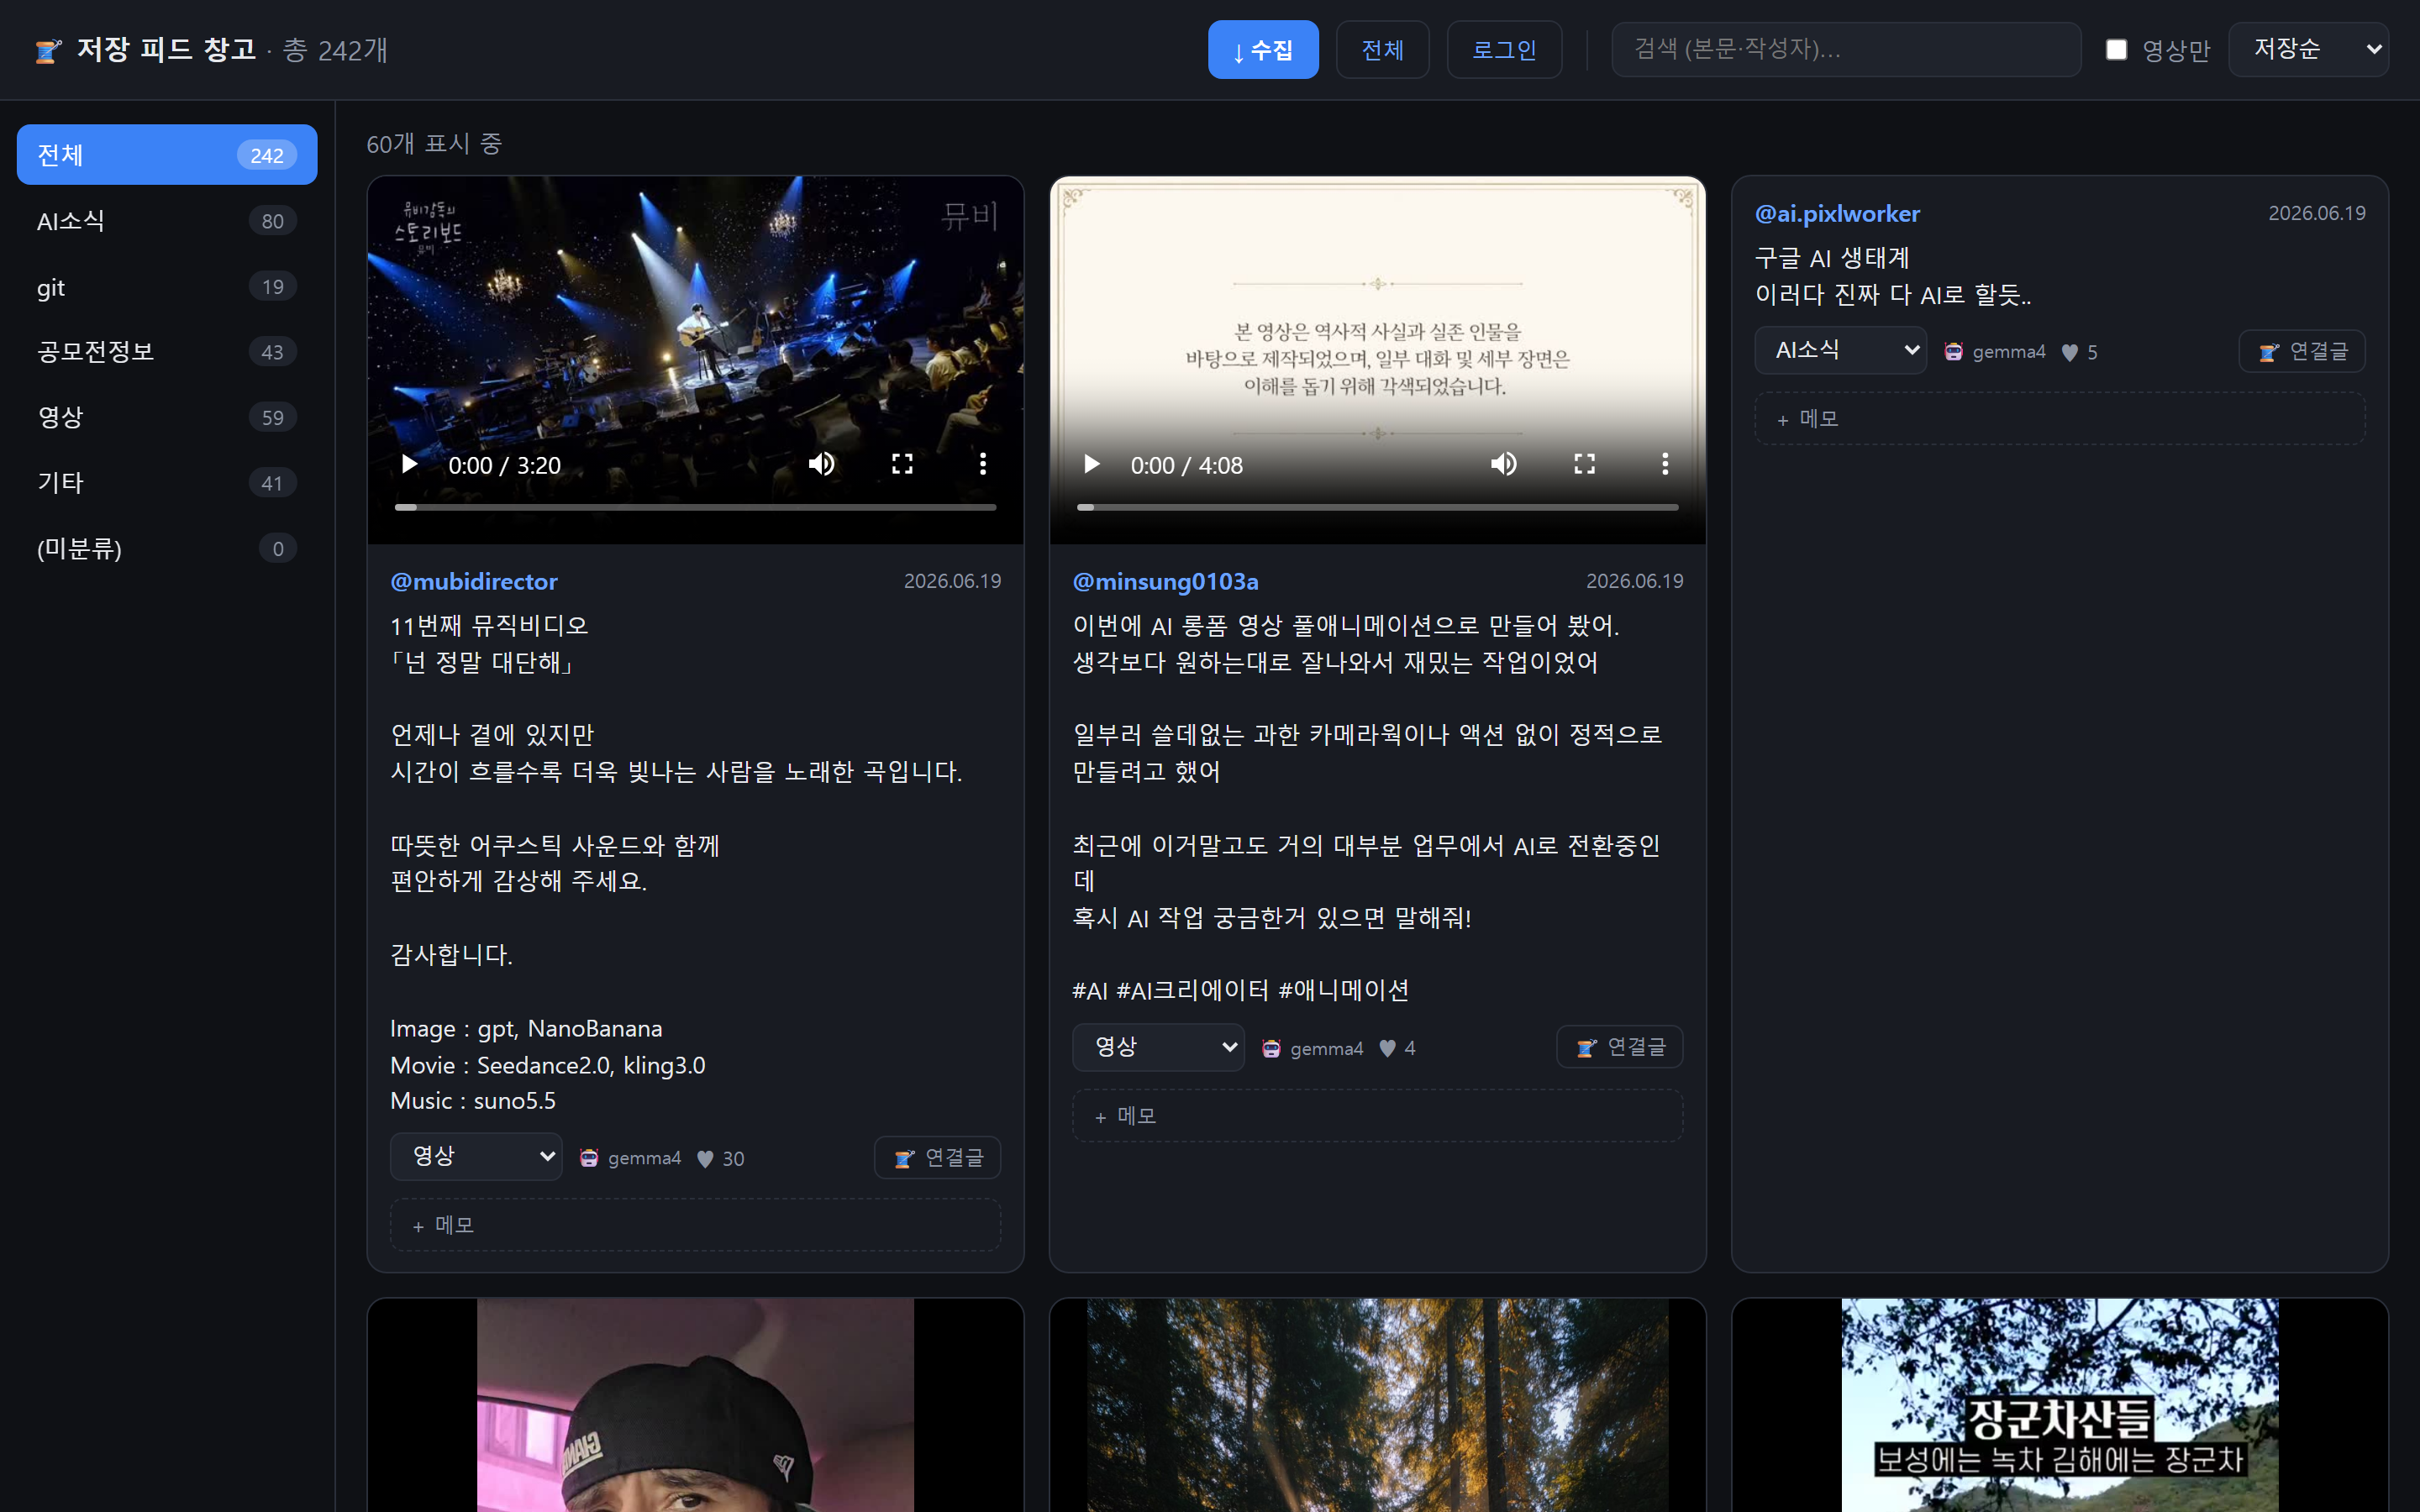
Task: Play the mubidirector music video
Action: tap(409, 464)
